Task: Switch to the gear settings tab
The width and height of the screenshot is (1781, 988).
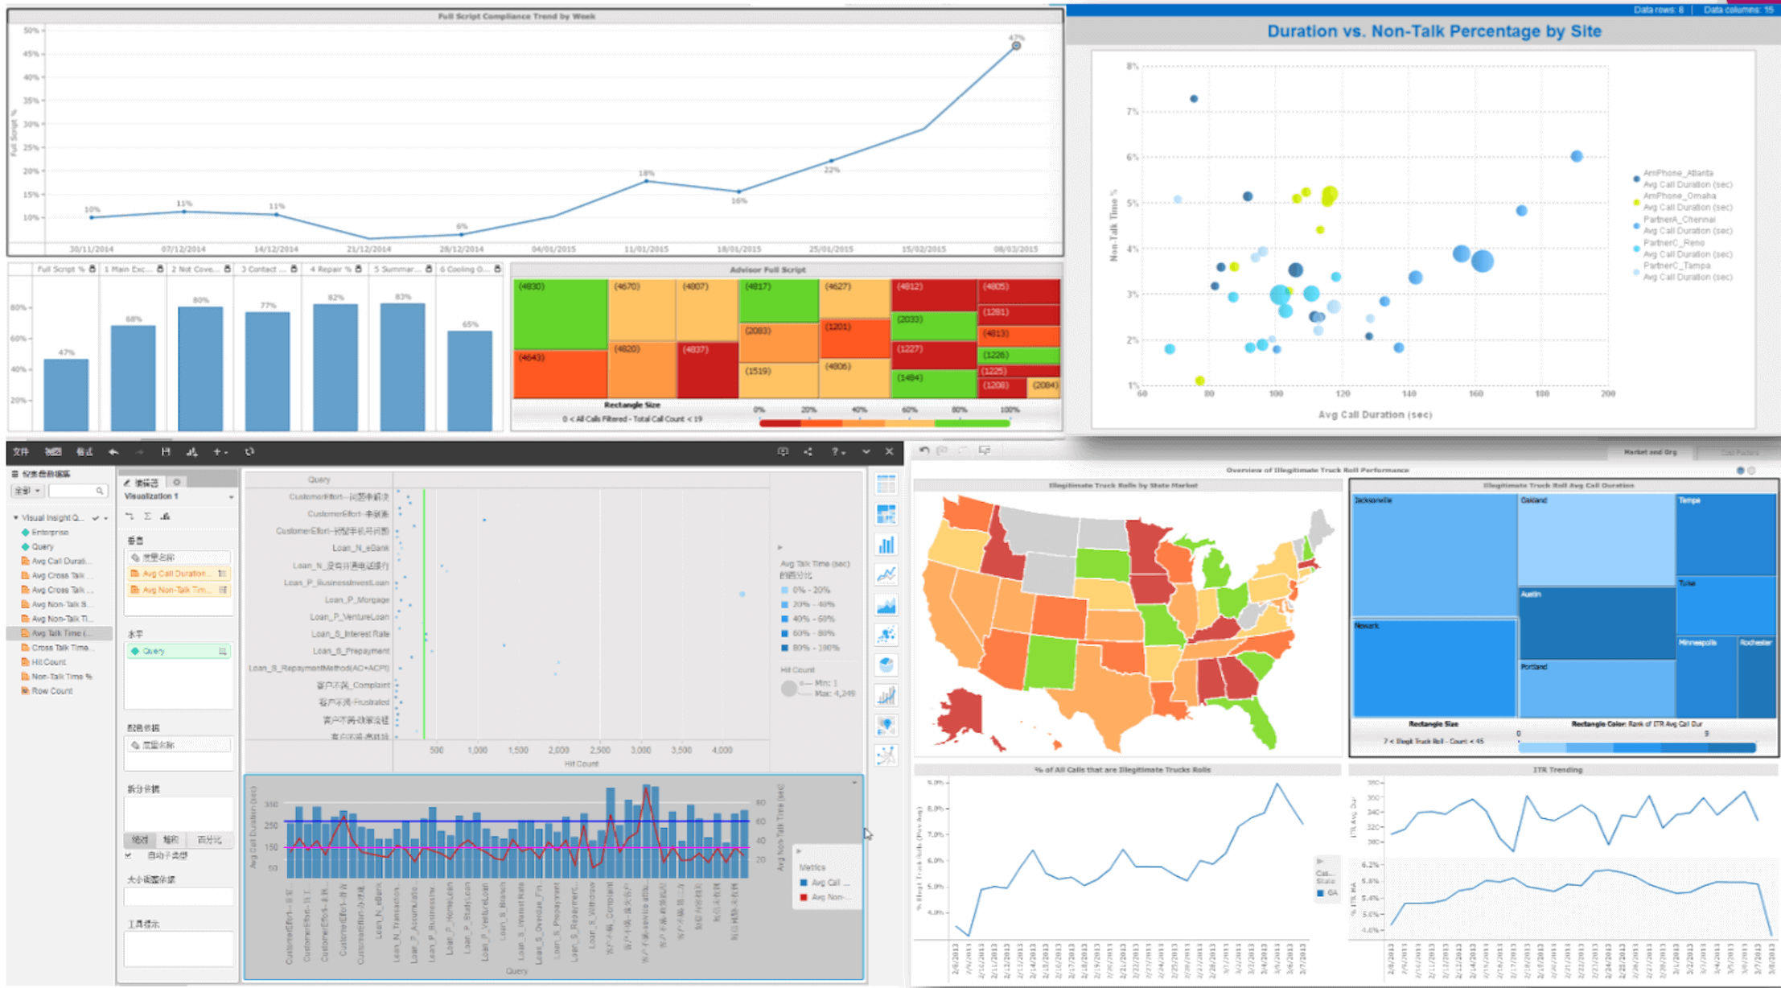Action: pos(177,483)
